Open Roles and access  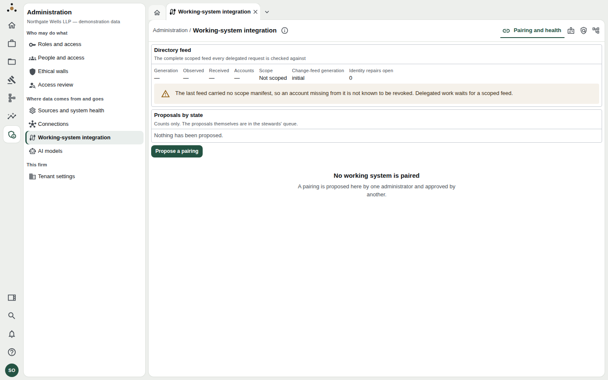coord(84,44)
